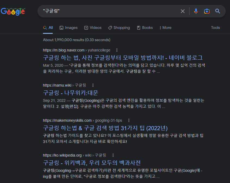Click into the "구글링" search field
This screenshot has width=230, height=183.
click(x=108, y=11)
